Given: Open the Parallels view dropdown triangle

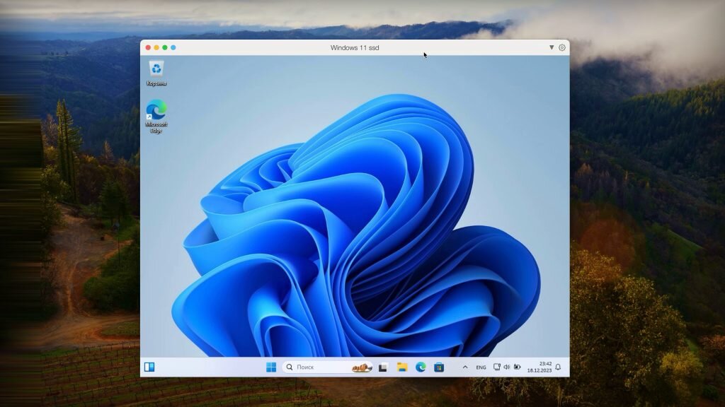Looking at the screenshot, I should click(x=551, y=47).
